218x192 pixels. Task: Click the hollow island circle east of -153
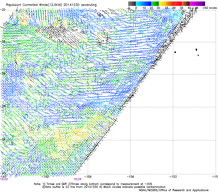[198, 55]
